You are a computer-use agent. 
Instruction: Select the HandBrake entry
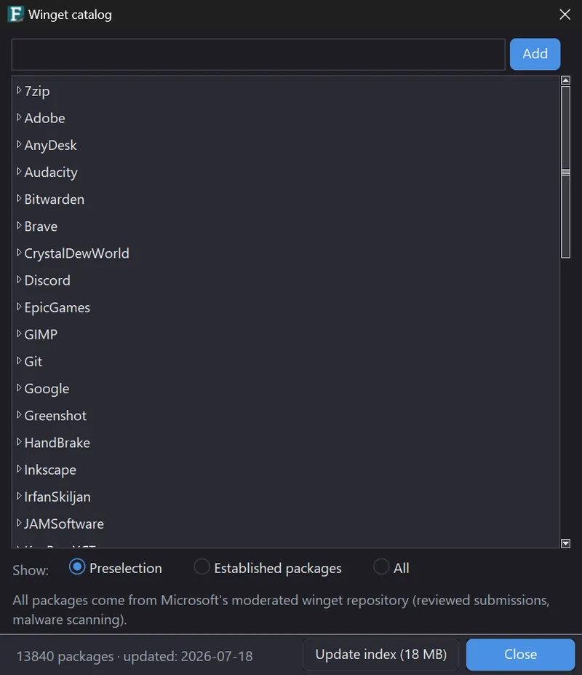[x=57, y=443]
